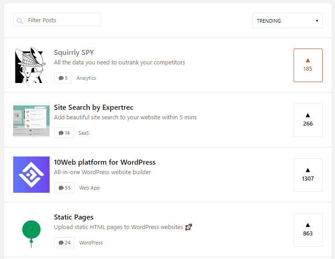The height and width of the screenshot is (259, 335).
Task: Upvote Squirrly SPY with 185 votes
Action: 308,65
